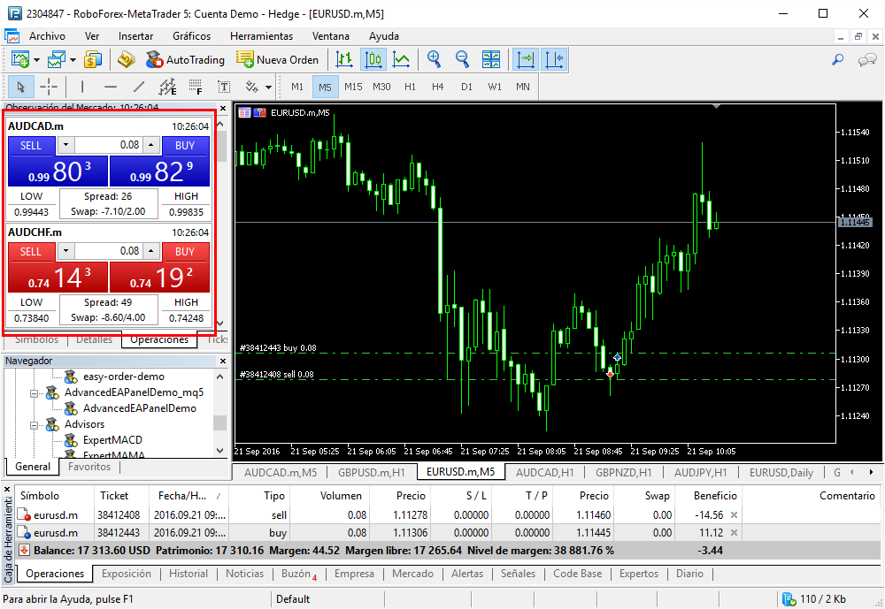Open the new chart toolbar icon
This screenshot has width=885, height=609.
[x=20, y=59]
